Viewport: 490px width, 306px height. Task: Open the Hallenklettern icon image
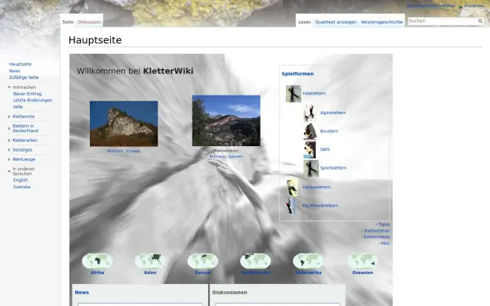click(x=292, y=188)
